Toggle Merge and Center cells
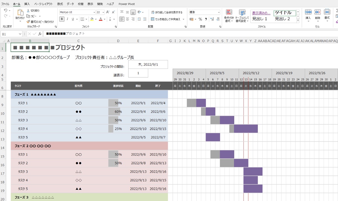338x201 pixels. [166, 19]
